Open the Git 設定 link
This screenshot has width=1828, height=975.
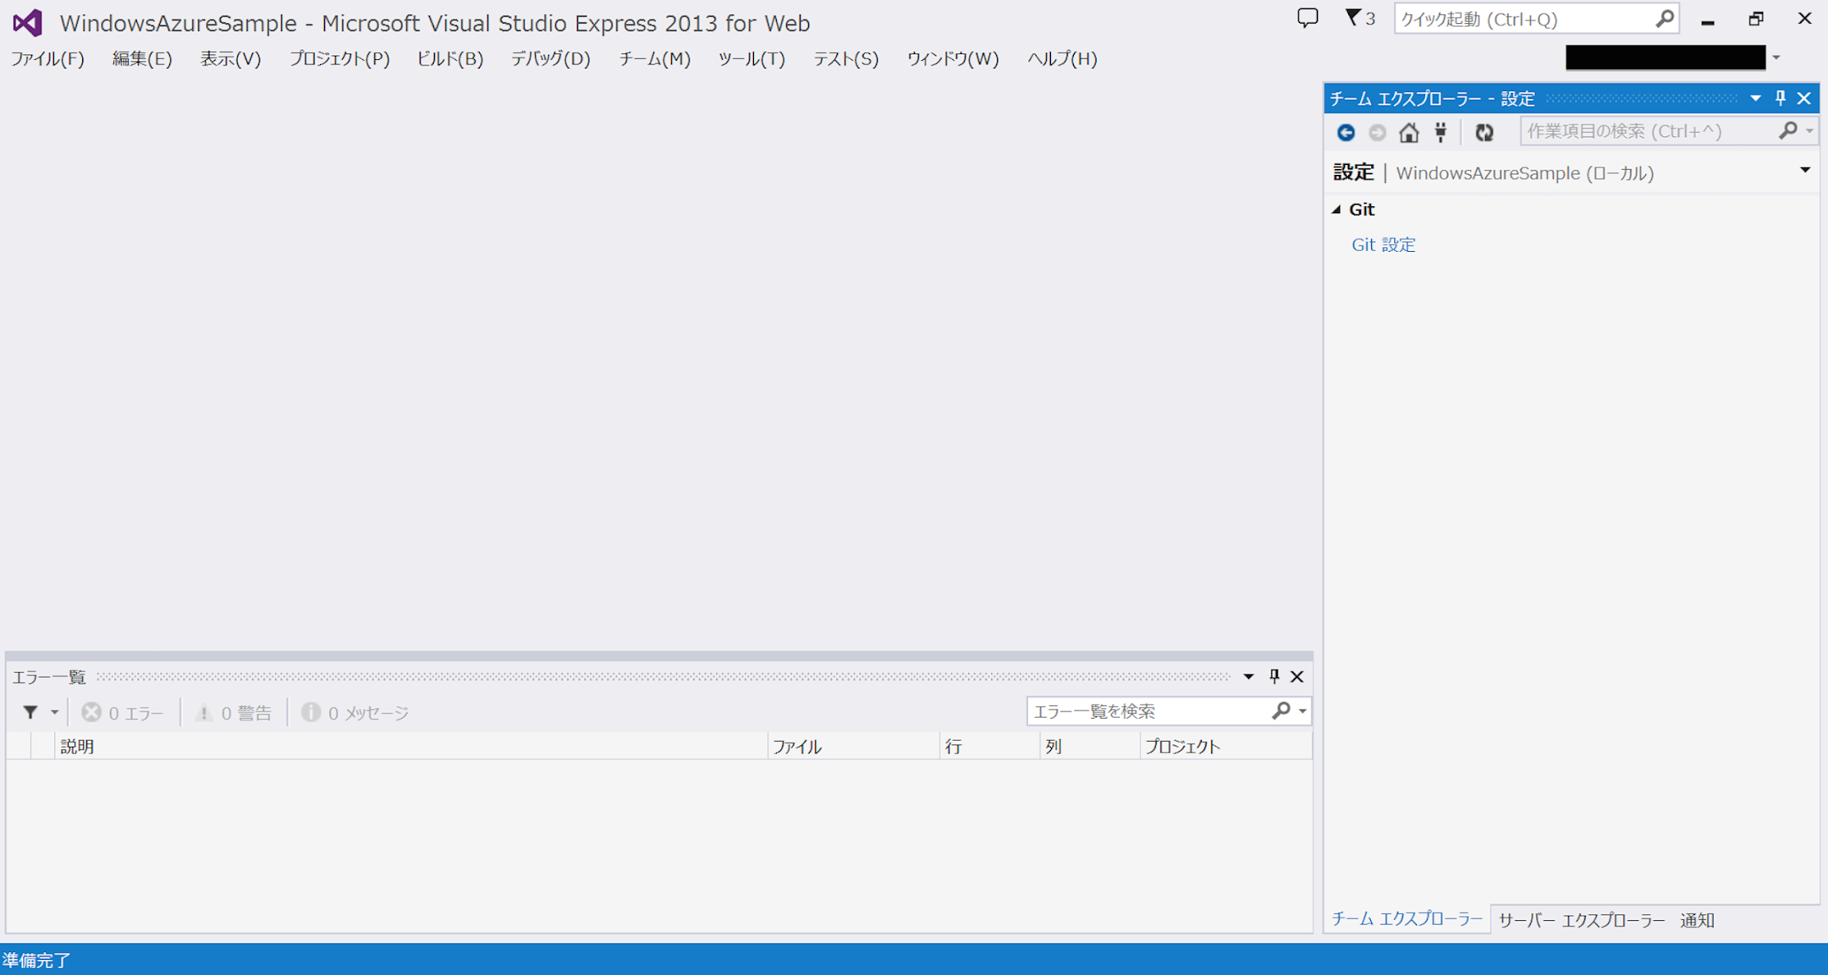tap(1383, 244)
